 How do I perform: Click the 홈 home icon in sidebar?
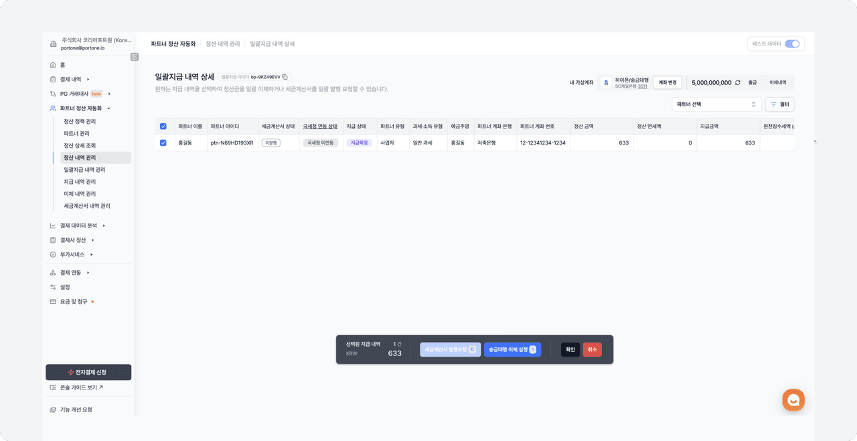[x=53, y=65]
